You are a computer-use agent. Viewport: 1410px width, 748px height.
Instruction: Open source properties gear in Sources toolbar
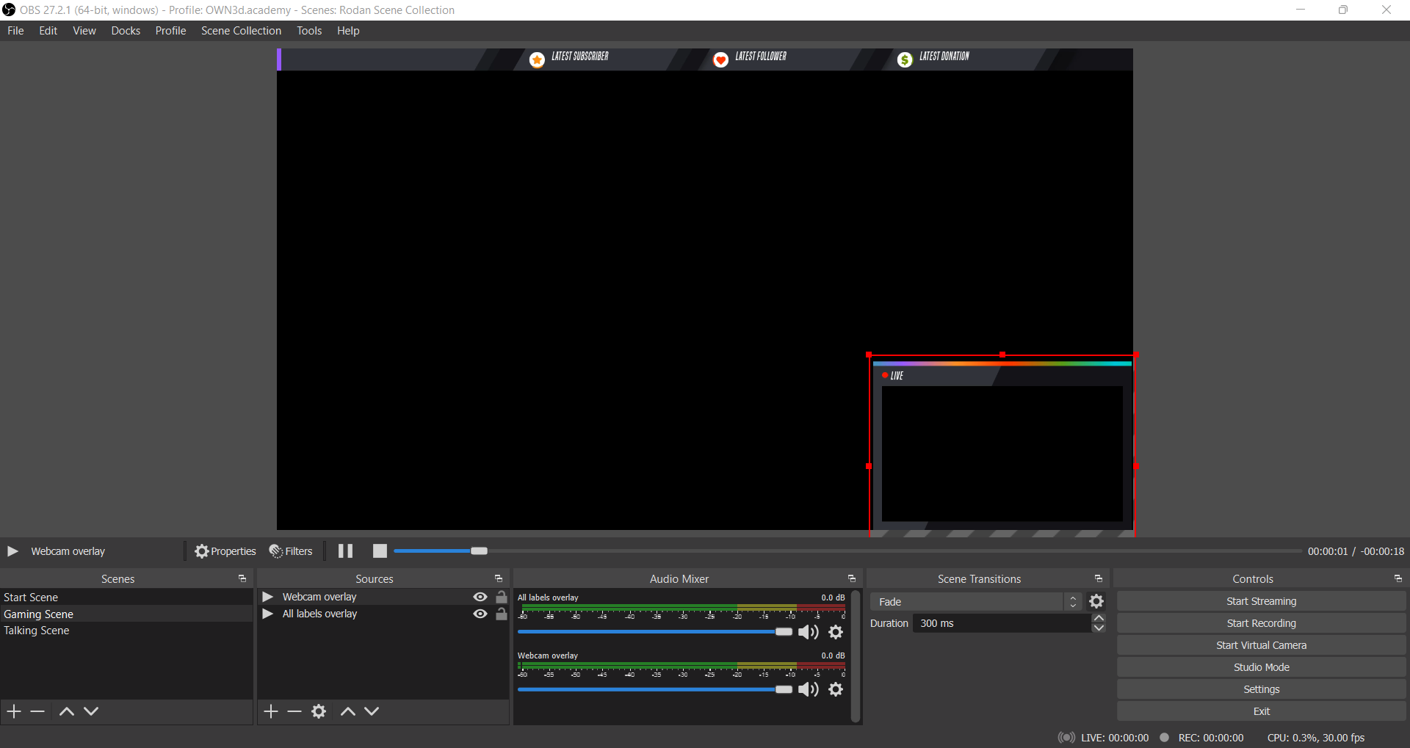coord(319,711)
